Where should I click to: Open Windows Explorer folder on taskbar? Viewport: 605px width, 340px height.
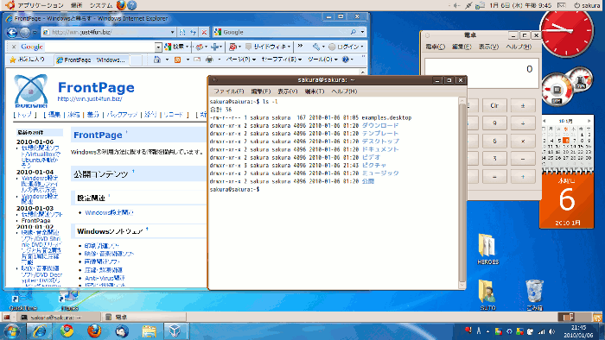(x=149, y=331)
